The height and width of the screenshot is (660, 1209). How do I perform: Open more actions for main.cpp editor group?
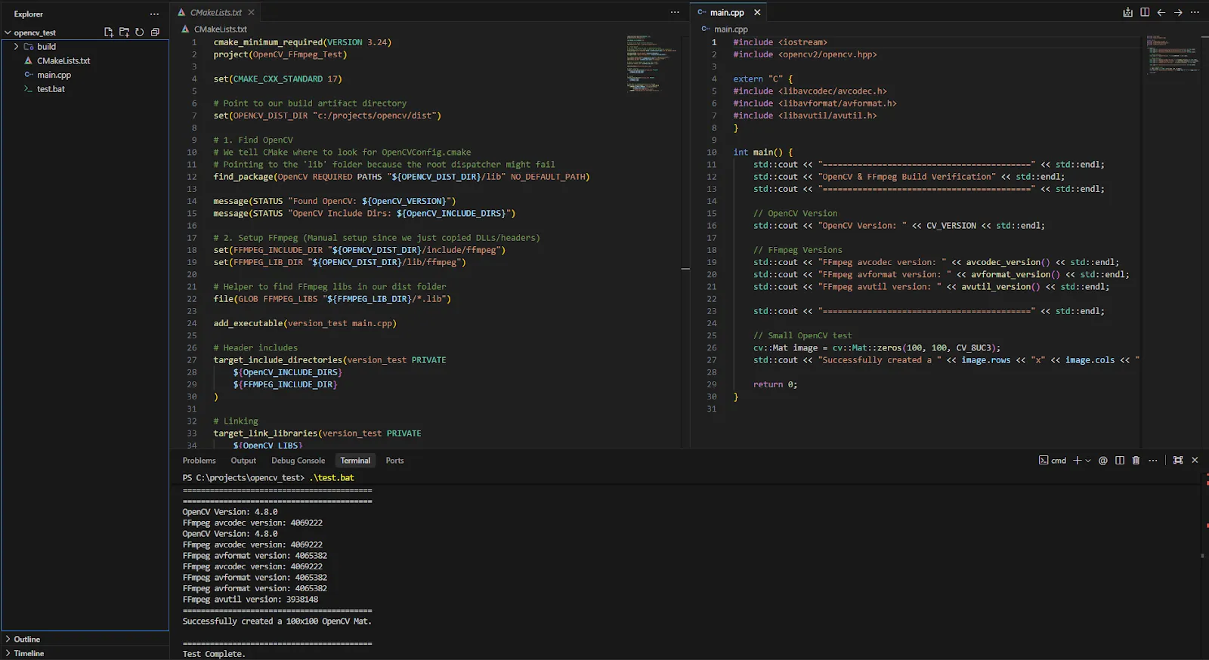pyautogui.click(x=1195, y=12)
